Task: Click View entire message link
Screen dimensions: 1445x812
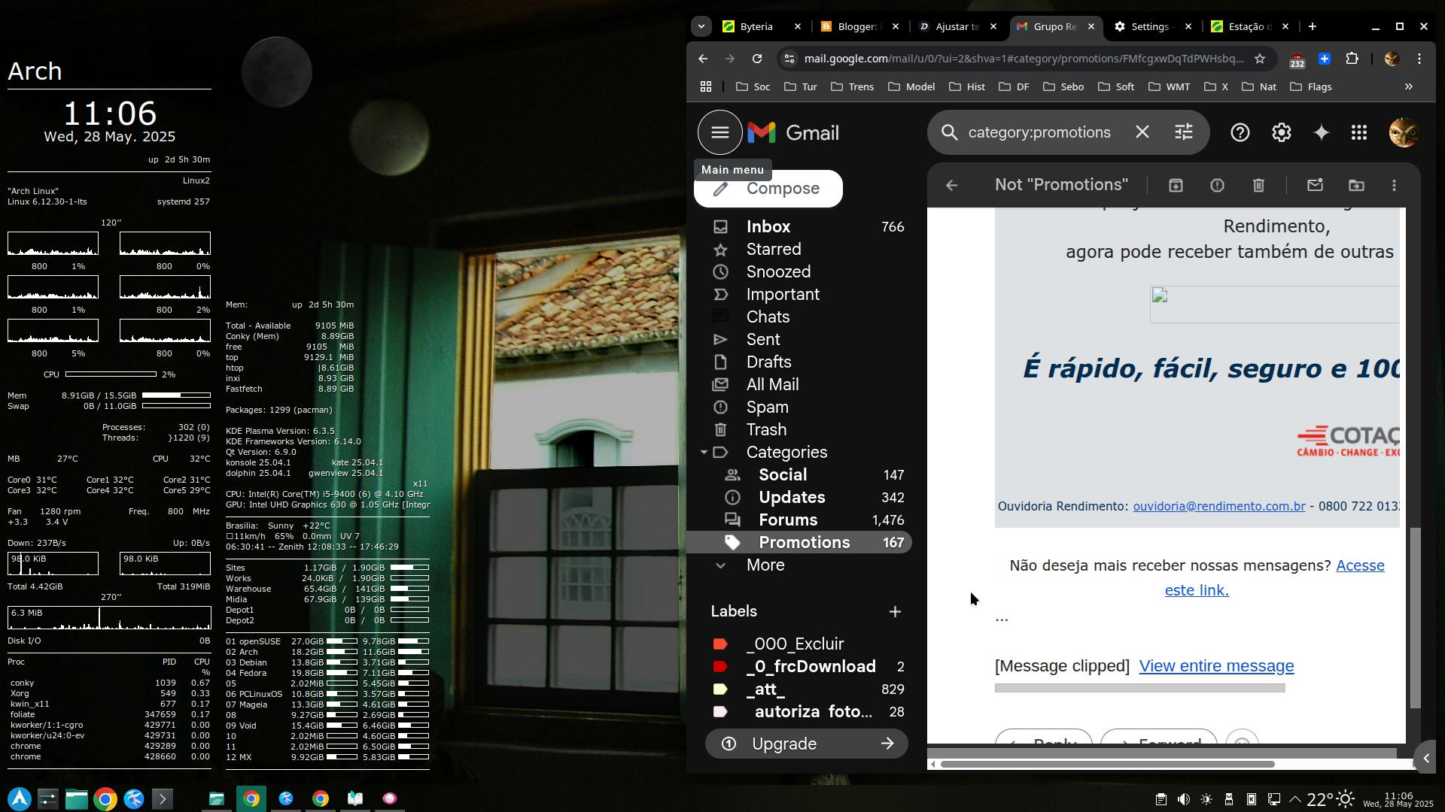Action: point(1216,666)
